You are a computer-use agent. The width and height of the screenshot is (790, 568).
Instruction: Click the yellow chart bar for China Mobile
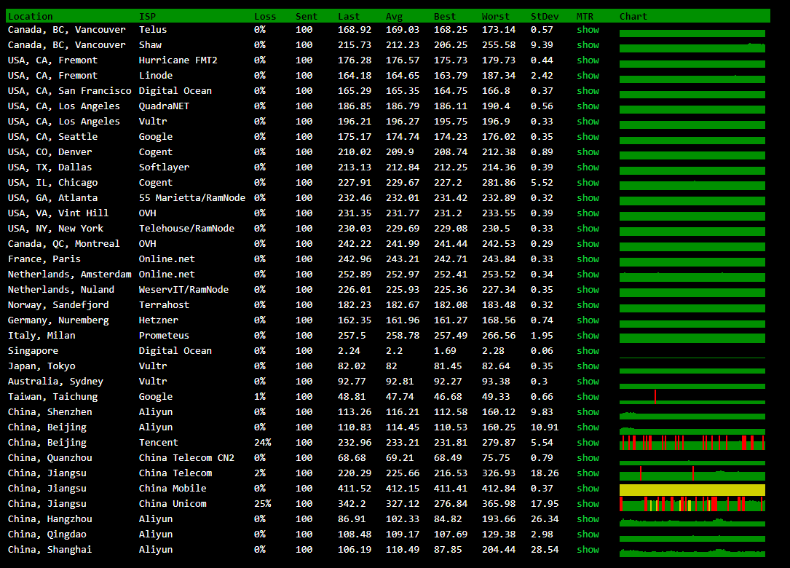point(692,489)
